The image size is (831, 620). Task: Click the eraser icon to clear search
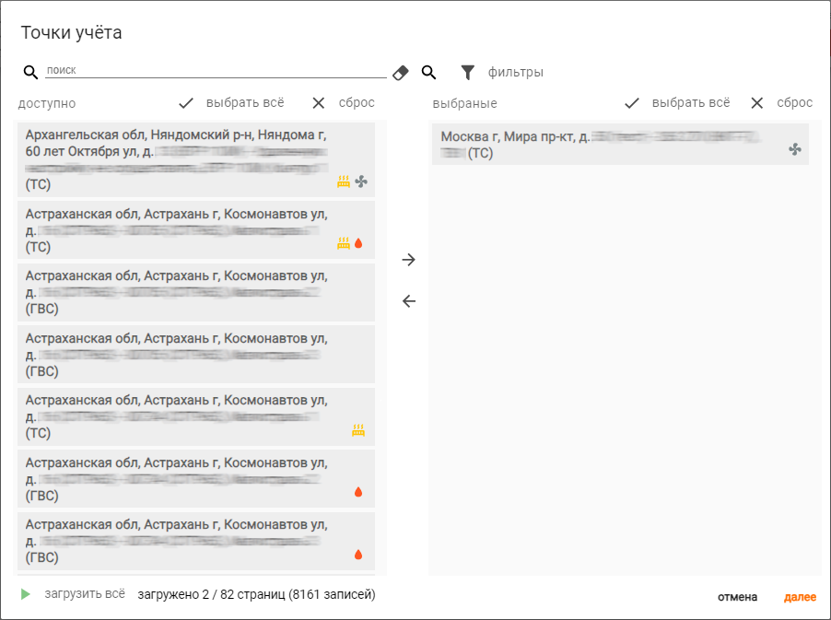401,73
